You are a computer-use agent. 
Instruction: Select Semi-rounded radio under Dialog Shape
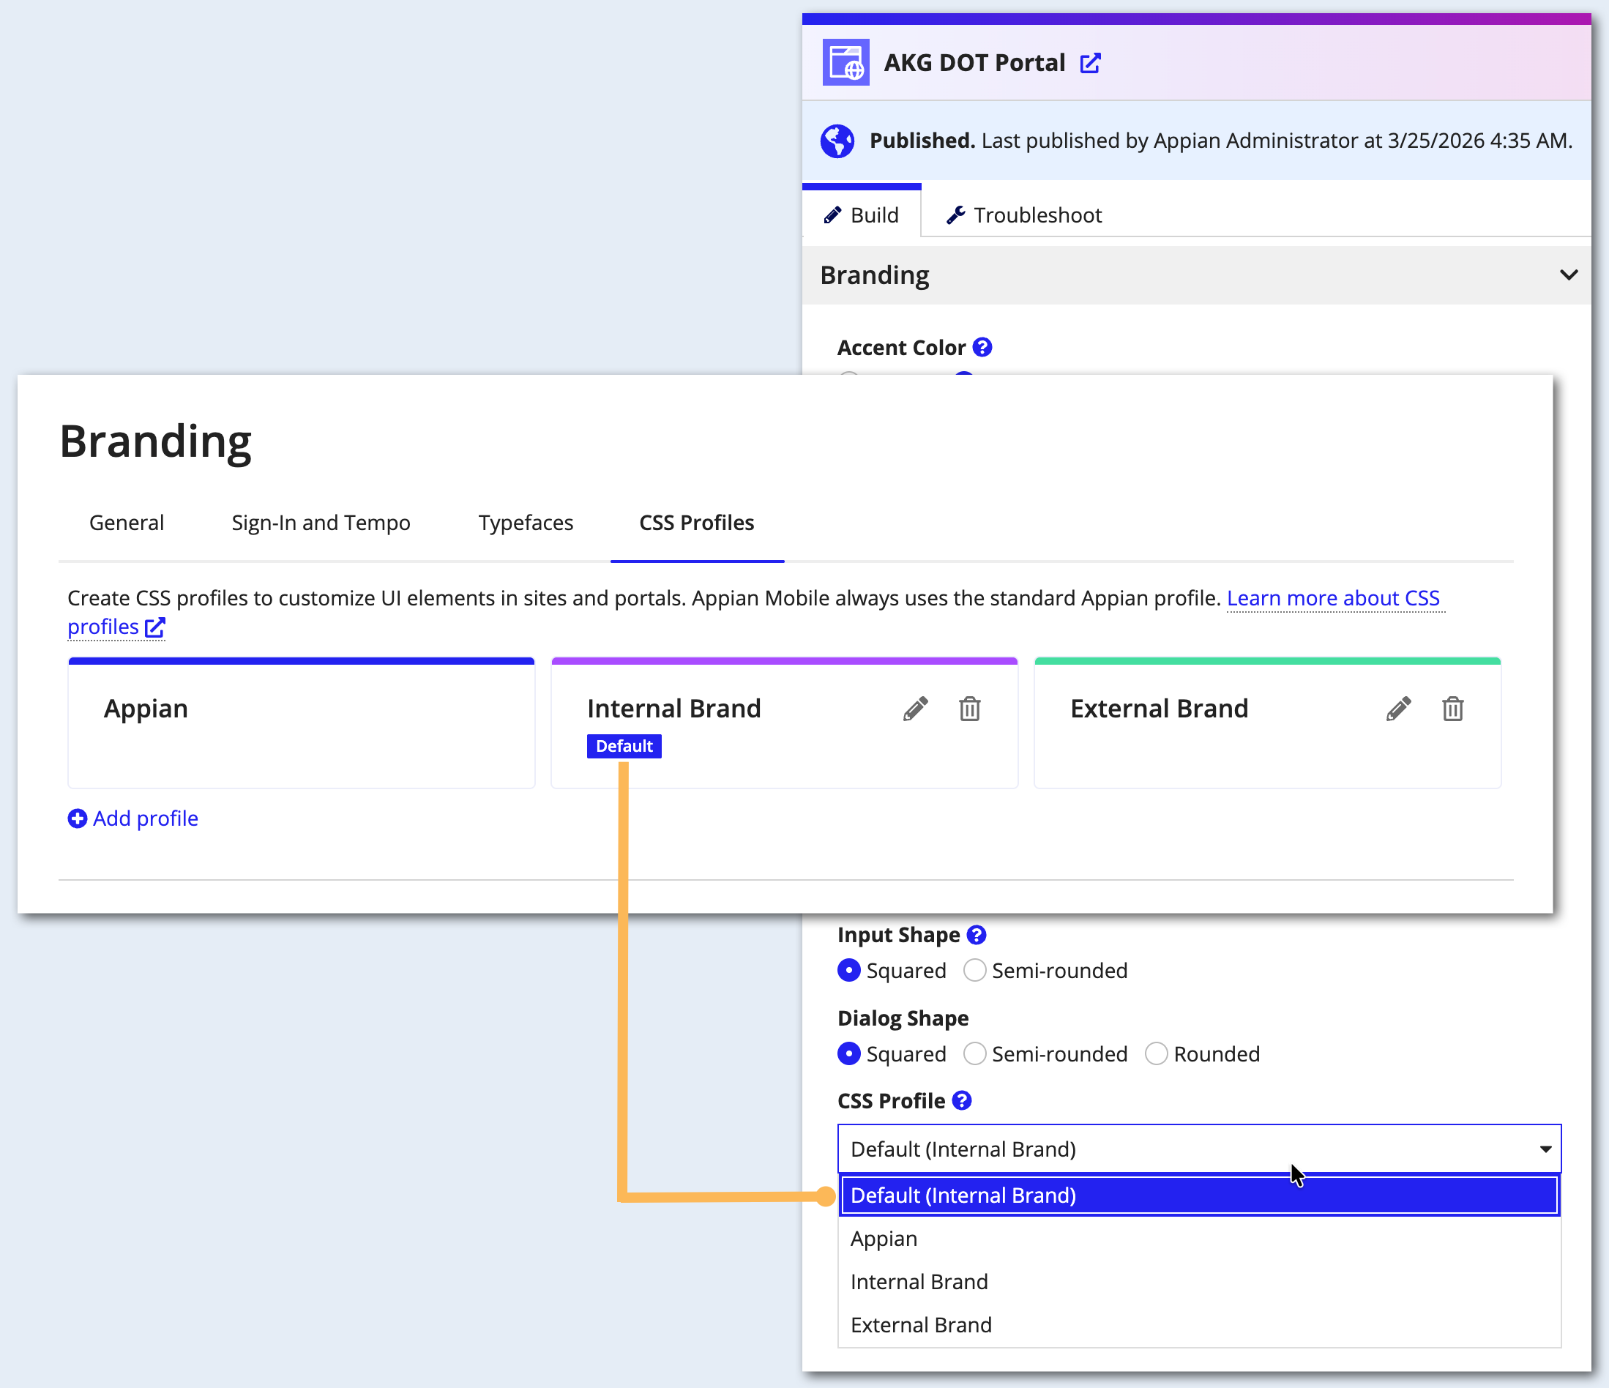pos(974,1053)
